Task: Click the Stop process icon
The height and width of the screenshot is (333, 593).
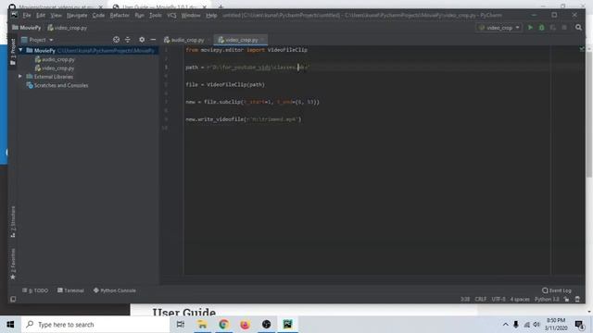Action: click(564, 28)
